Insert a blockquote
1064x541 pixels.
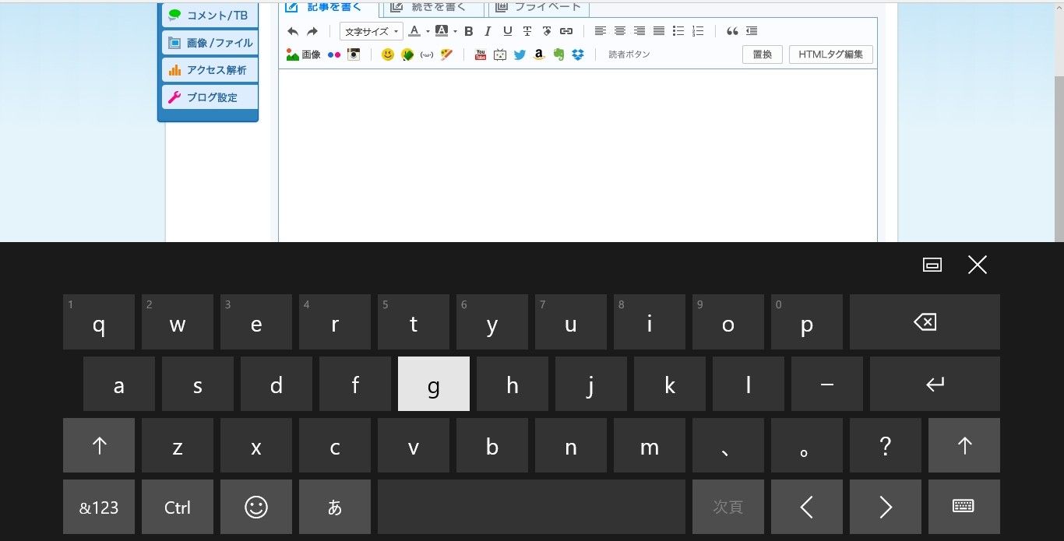732,31
